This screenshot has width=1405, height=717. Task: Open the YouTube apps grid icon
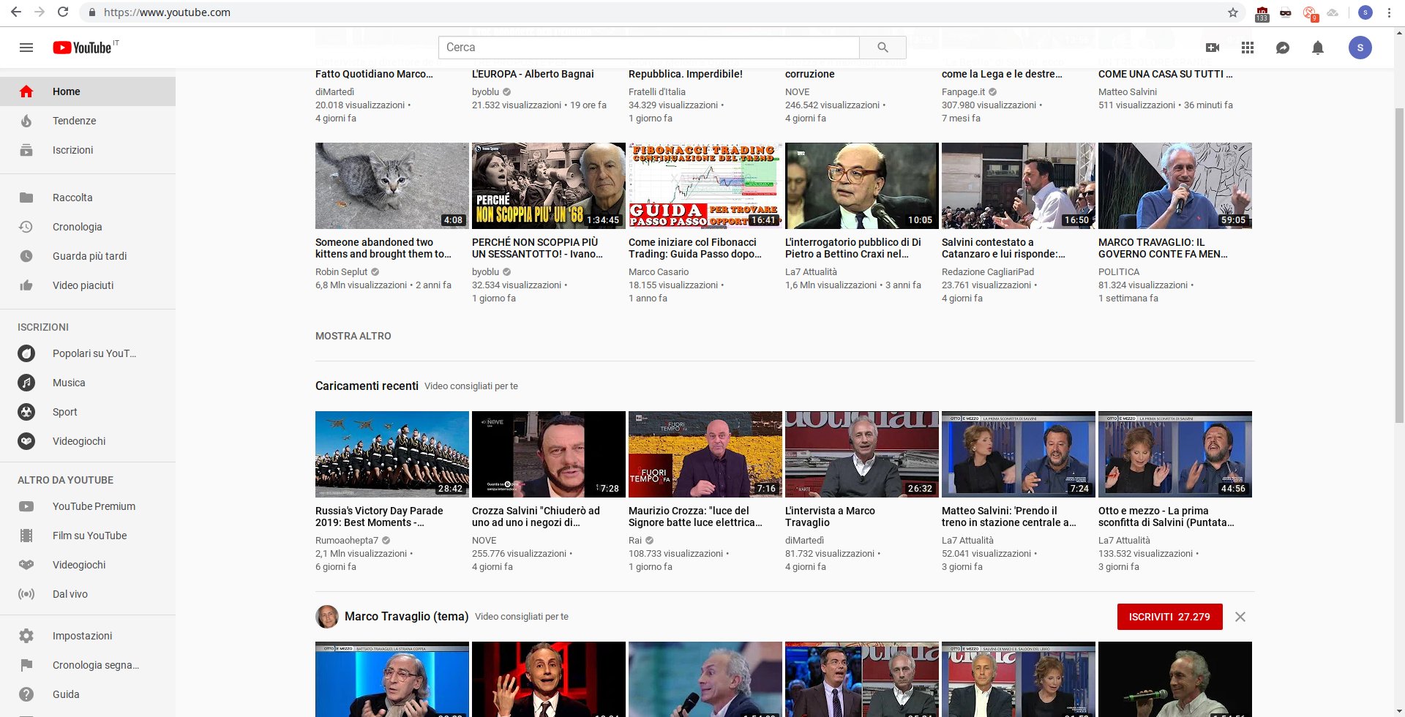(1248, 48)
